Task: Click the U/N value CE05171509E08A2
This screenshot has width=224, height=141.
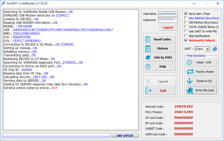Action: 27,41
